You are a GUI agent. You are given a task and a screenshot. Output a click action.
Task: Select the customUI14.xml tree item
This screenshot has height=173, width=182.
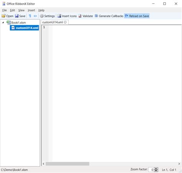point(25,28)
